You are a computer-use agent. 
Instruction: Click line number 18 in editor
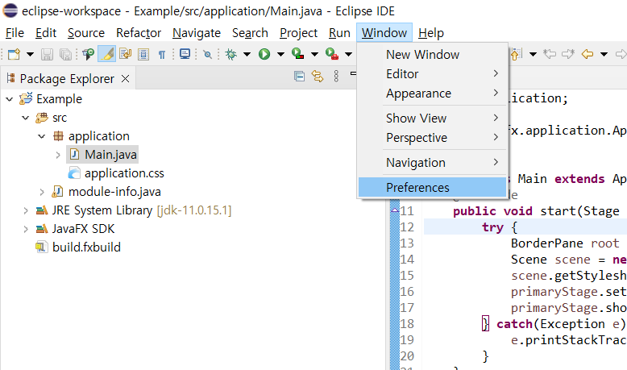407,323
